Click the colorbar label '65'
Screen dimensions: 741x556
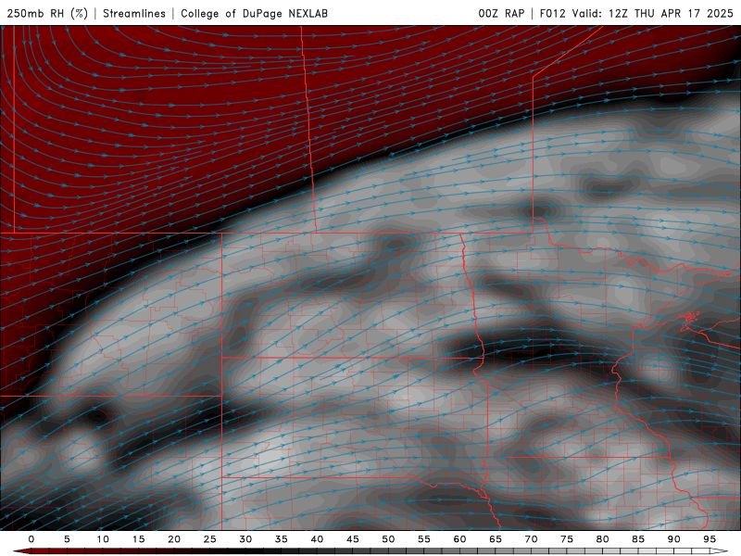point(496,539)
